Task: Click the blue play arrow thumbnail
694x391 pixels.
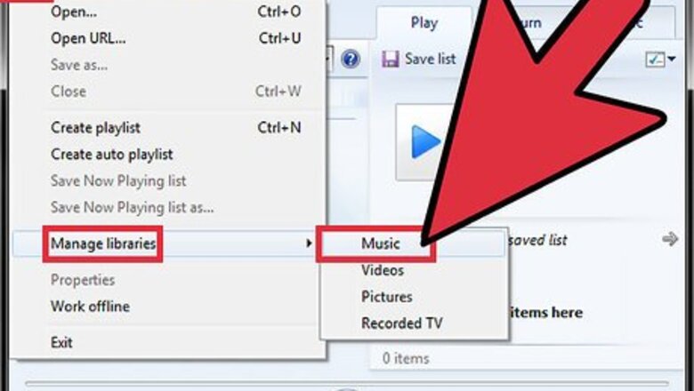Action: (426, 142)
